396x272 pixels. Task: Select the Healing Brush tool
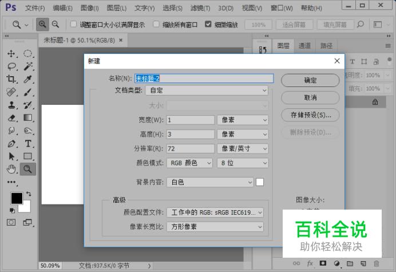[x=11, y=92]
